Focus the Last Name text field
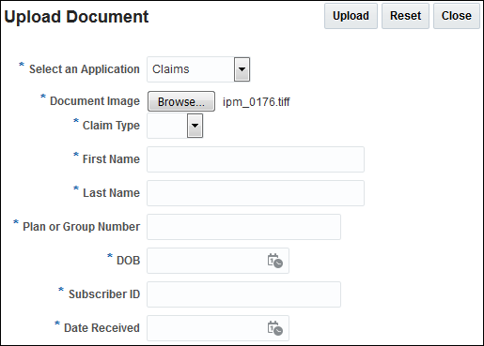484x346 pixels. [256, 193]
